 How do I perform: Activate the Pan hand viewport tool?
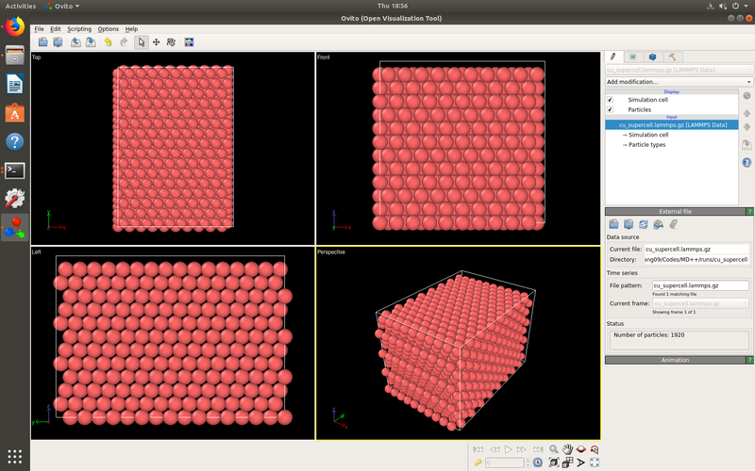[567, 449]
